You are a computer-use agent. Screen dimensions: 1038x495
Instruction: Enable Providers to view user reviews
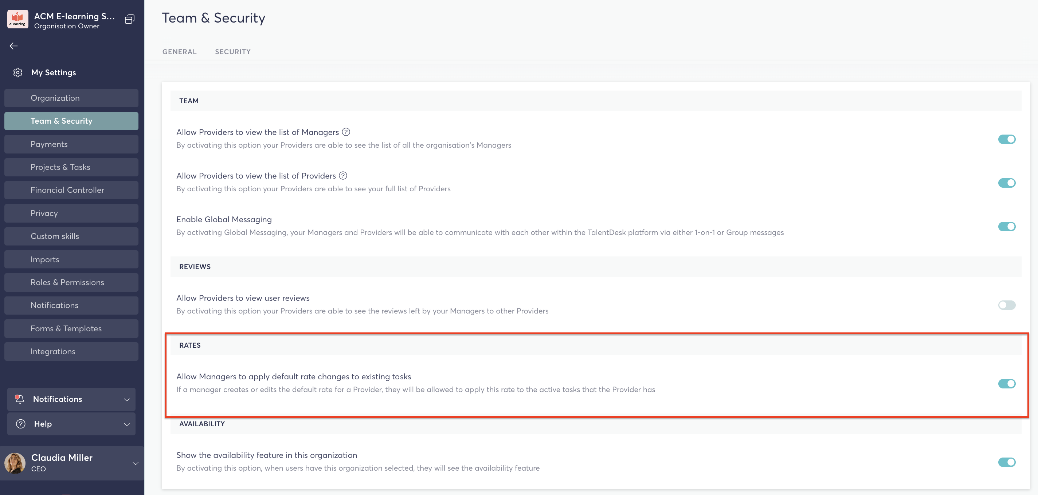tap(1007, 305)
